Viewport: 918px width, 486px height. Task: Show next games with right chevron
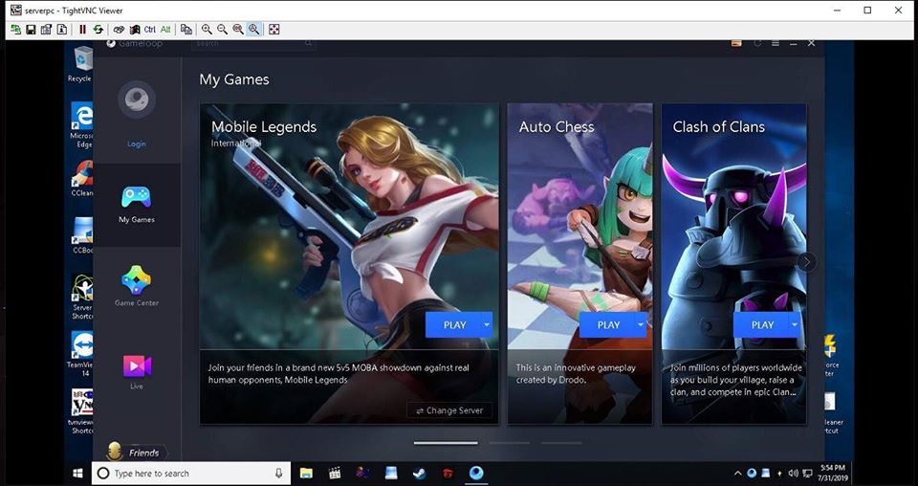807,262
